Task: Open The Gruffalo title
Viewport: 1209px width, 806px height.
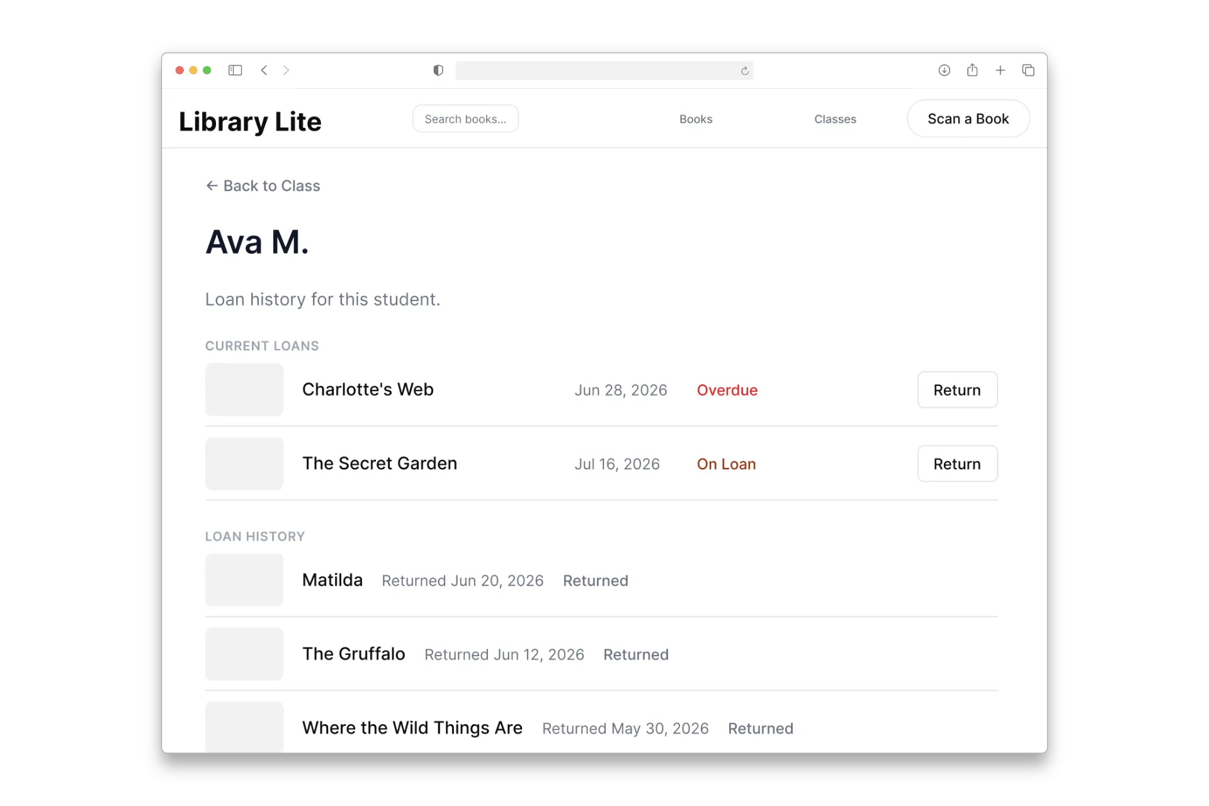Action: click(x=354, y=654)
